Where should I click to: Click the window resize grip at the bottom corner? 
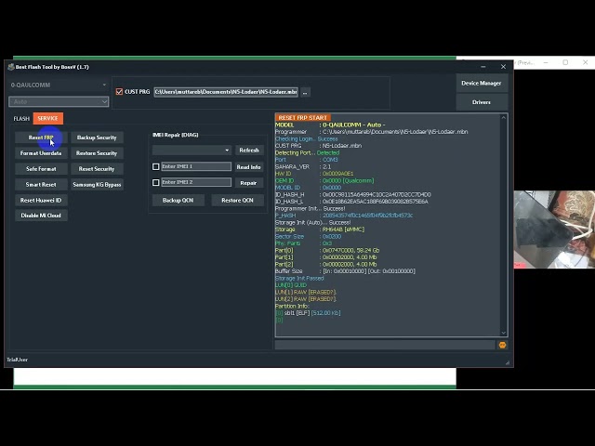coord(508,363)
